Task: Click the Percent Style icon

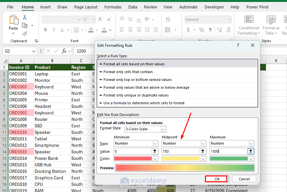Action: tap(201, 30)
